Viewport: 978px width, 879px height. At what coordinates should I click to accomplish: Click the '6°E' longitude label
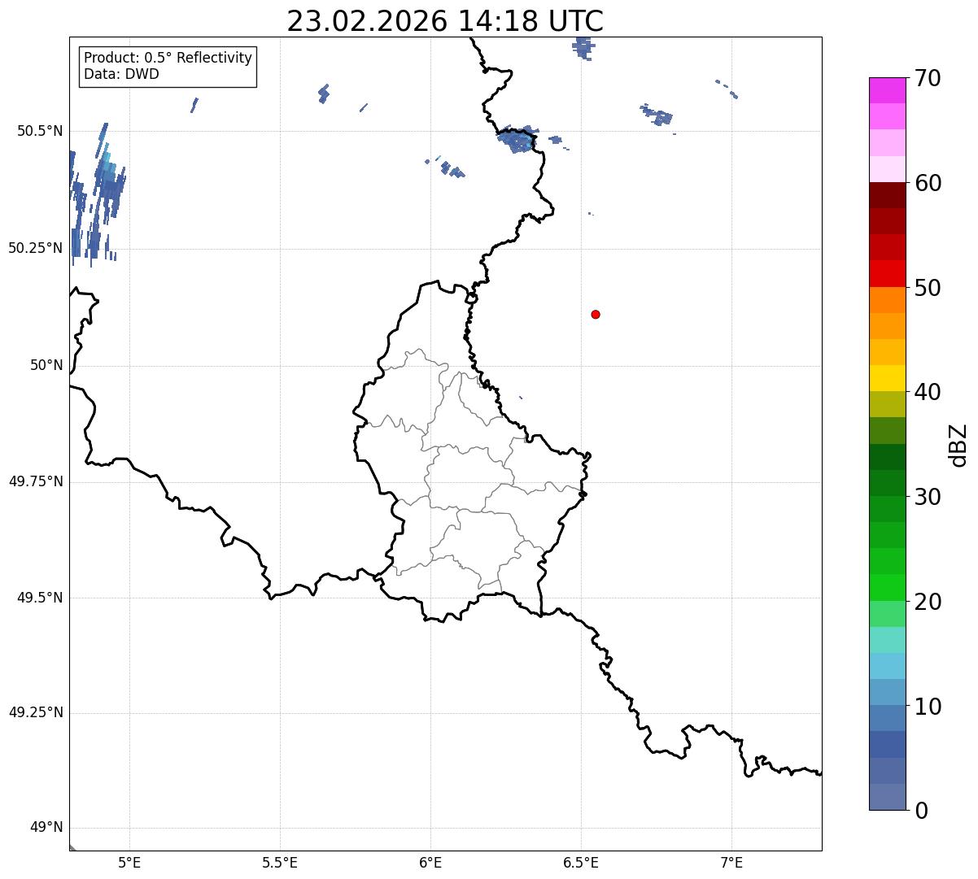[x=430, y=862]
